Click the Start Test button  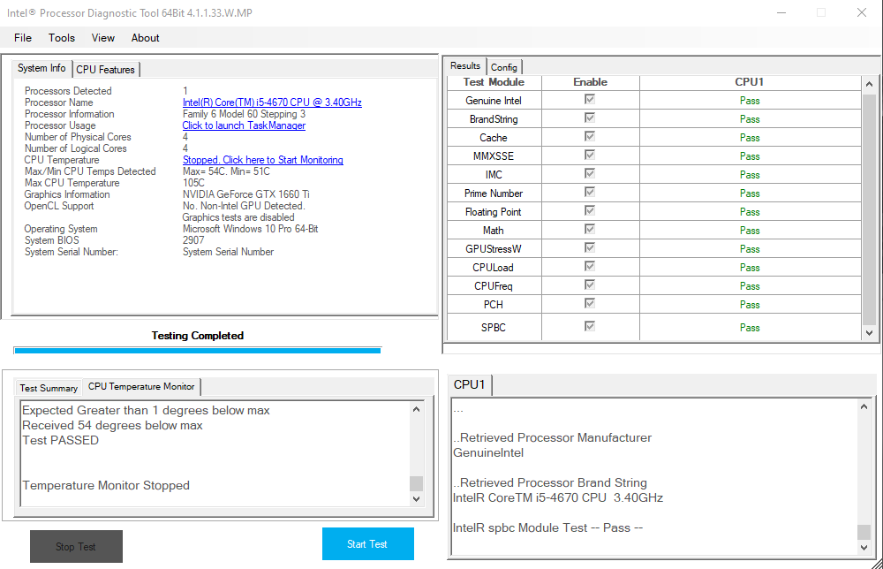pos(367,543)
